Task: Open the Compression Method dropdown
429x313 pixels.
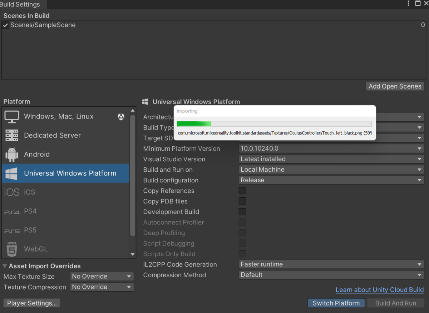Action: pos(331,275)
